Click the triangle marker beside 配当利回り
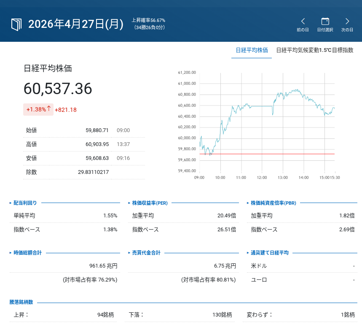The image size is (362, 325). [11, 203]
